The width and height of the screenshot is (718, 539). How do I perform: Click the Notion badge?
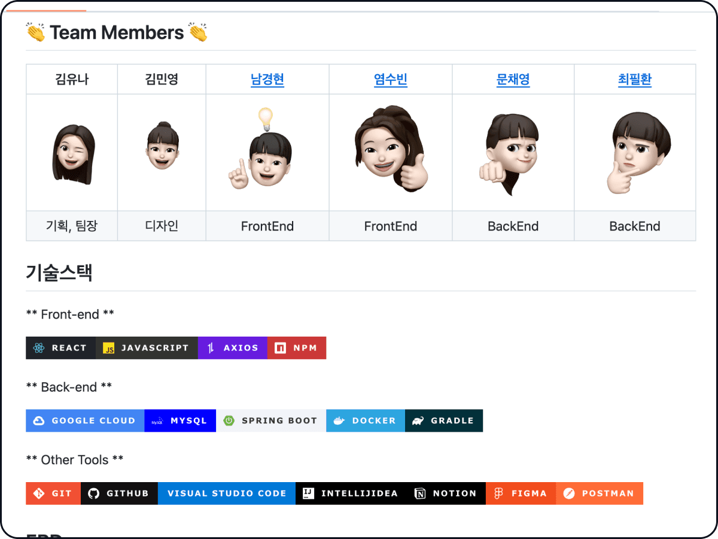tap(446, 493)
